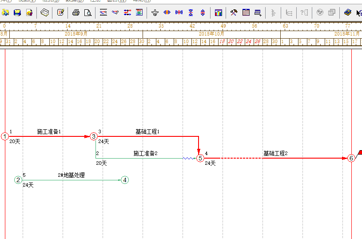362x239 pixels.
Task: Click the stacked sheets layers icon
Action: [x=45, y=12]
